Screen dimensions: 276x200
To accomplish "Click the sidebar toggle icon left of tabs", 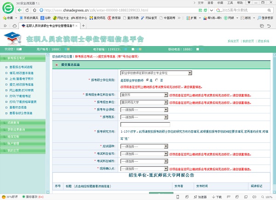I will (x=5, y=26).
